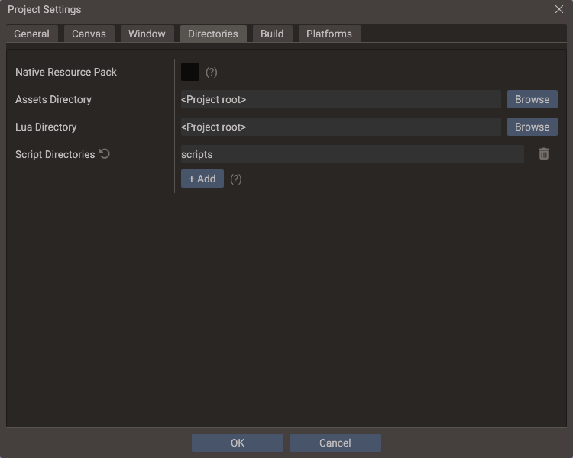Focus the Assets Directory path field
The width and height of the screenshot is (573, 458).
pyautogui.click(x=341, y=99)
